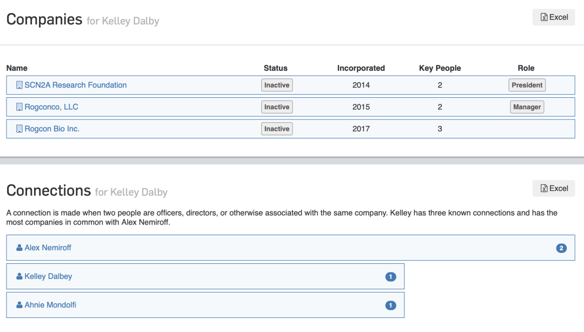Select Ahnie Mondolfi connection
Image resolution: width=584 pixels, height=332 pixels.
[50, 305]
